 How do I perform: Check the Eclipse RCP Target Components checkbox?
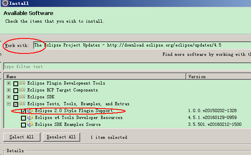pyautogui.click(x=16, y=90)
